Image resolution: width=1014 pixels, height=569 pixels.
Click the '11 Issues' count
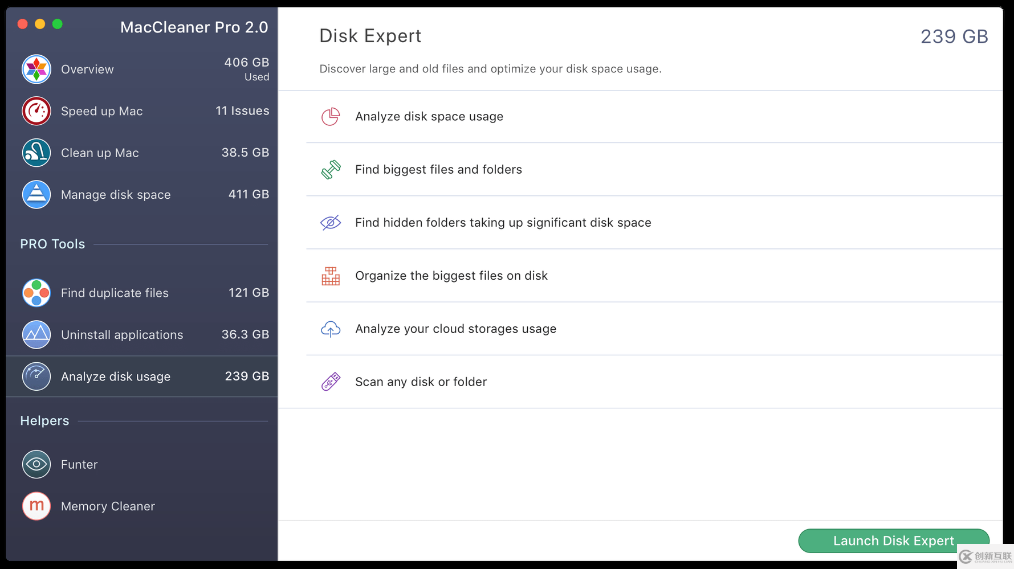click(x=242, y=110)
